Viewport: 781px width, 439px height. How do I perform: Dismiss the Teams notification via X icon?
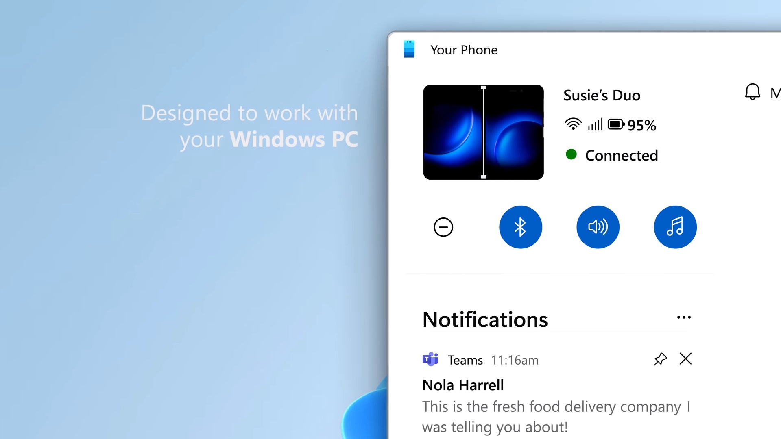[x=685, y=359]
